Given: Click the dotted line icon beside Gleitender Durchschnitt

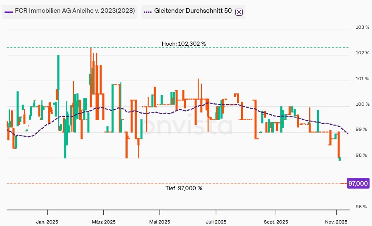Looking at the screenshot, I should pyautogui.click(x=147, y=12).
